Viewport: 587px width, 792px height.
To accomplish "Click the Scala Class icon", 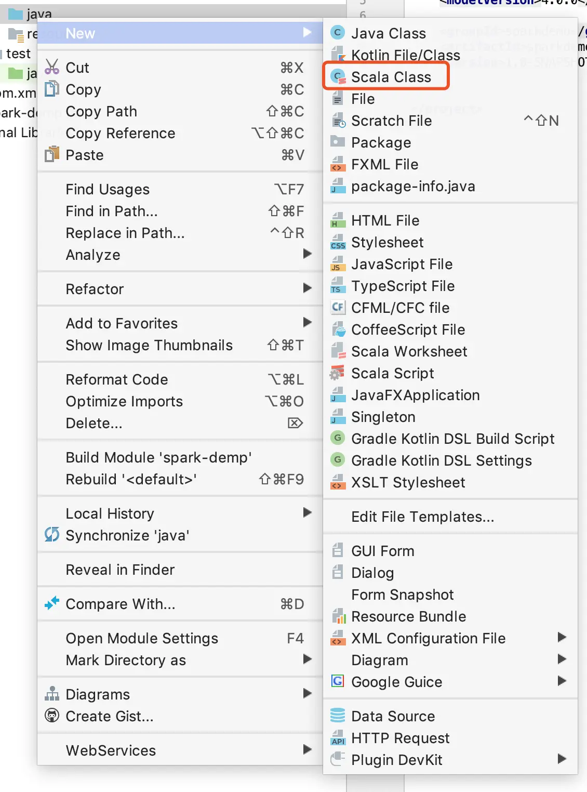I will tap(338, 77).
